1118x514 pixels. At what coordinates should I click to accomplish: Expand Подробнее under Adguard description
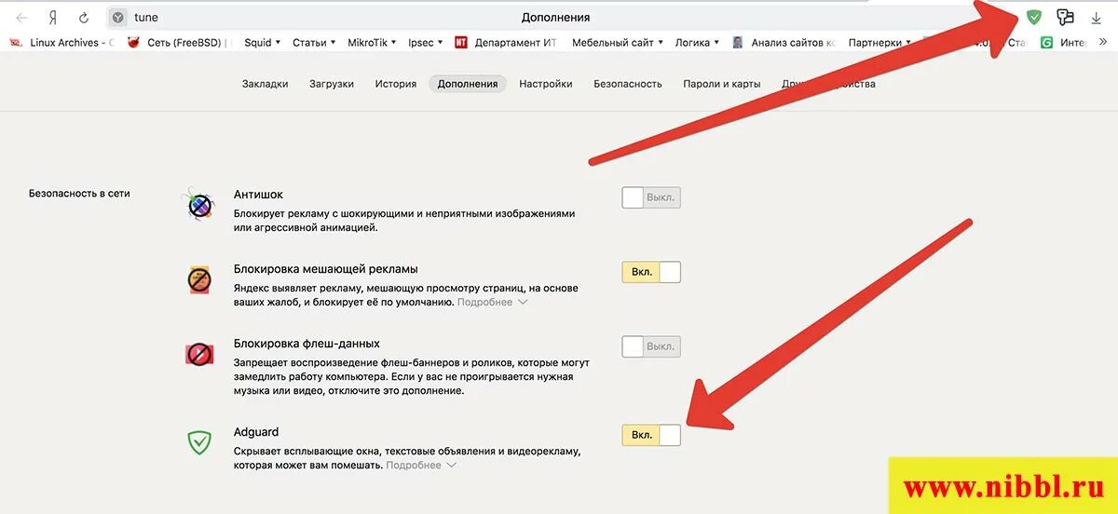pos(422,466)
